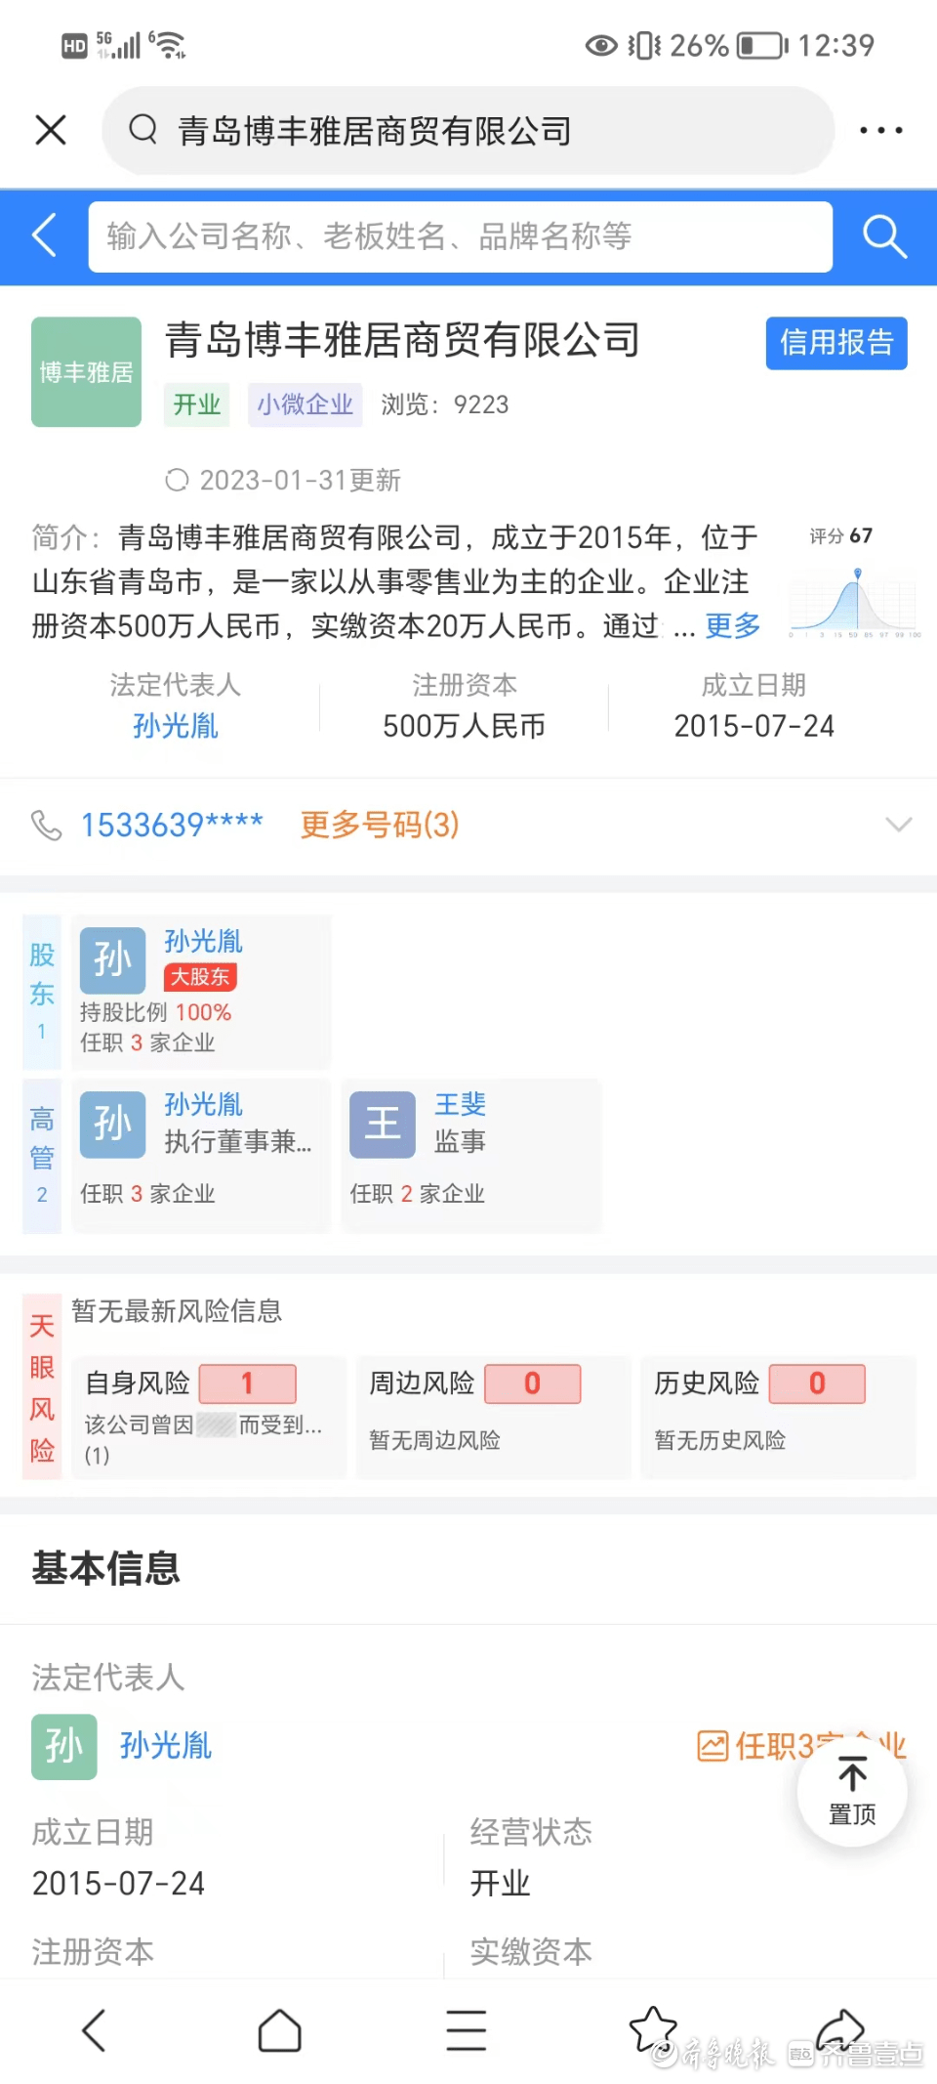Jump to top with 置顶 button

852,1791
